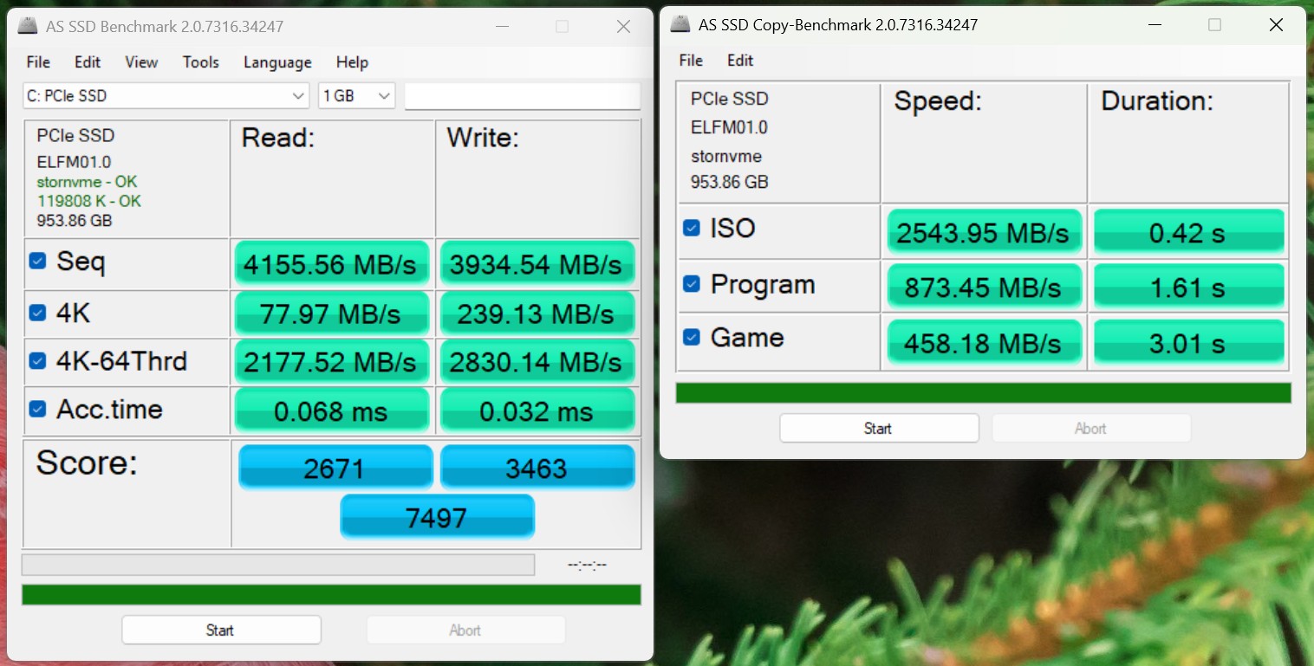Viewport: 1314px width, 666px height.
Task: Open the 1 GB test size dropdown
Action: pyautogui.click(x=356, y=95)
